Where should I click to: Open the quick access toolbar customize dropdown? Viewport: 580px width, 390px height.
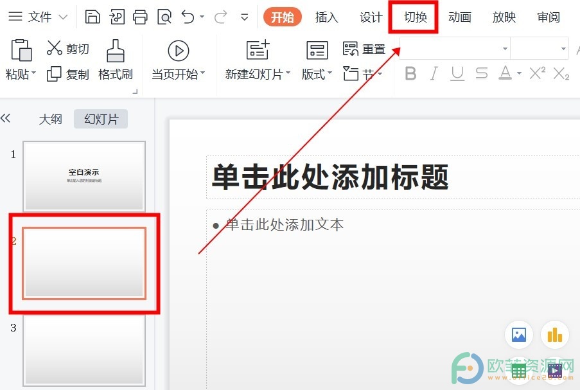[x=245, y=17]
